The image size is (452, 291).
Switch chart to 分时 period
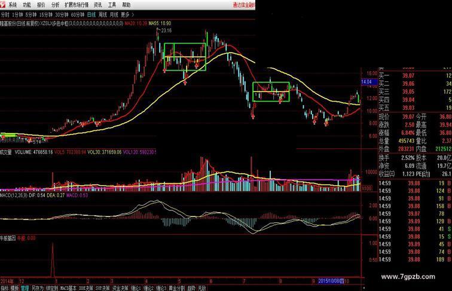click(x=5, y=14)
